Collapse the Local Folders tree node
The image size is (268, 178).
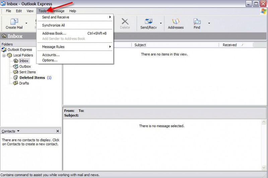4,55
